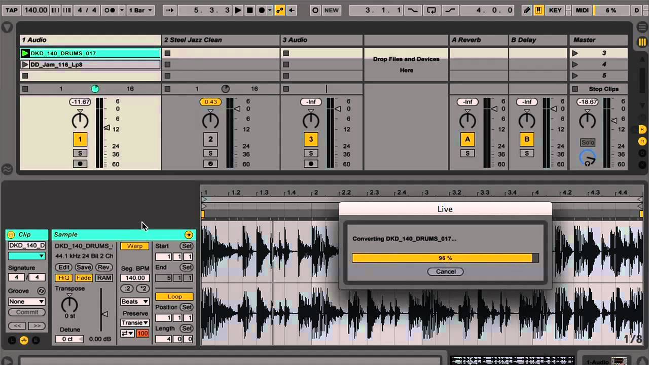Halve tempo with the :2 button

(x=127, y=288)
